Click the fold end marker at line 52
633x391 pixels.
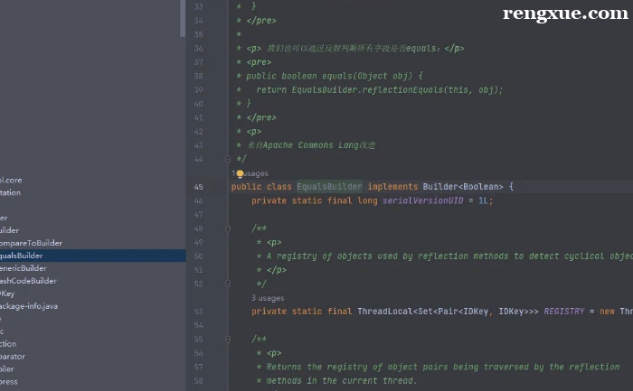228,284
